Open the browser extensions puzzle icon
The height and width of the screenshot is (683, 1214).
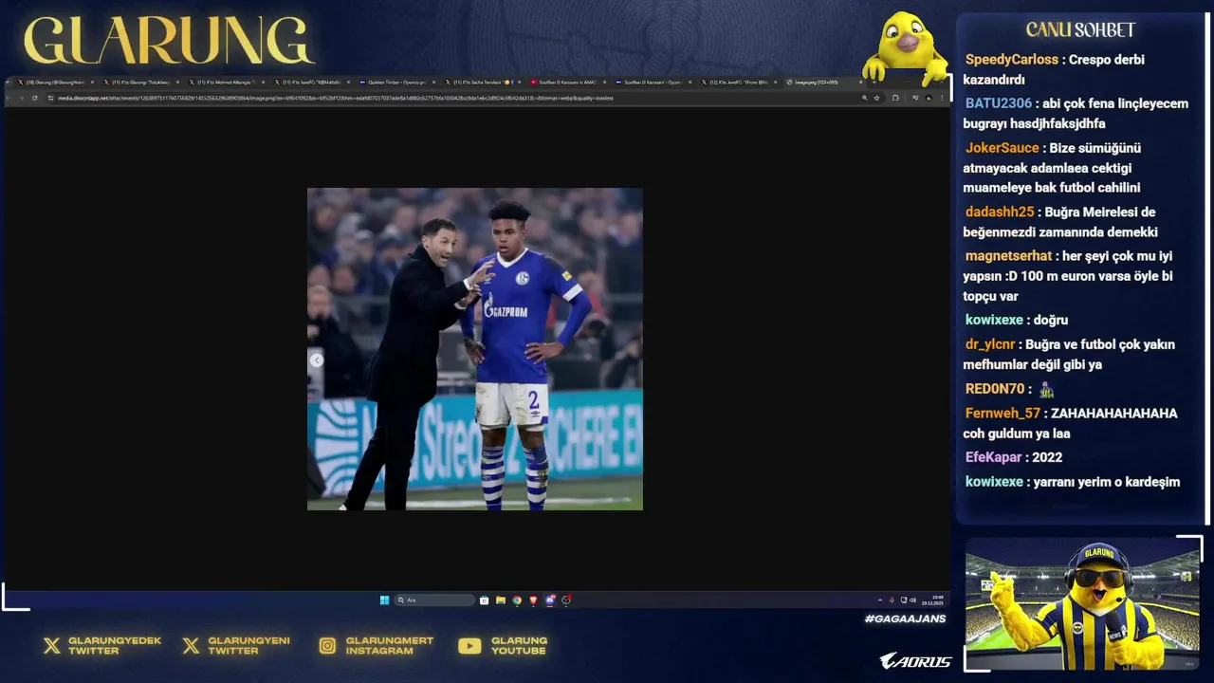[895, 98]
